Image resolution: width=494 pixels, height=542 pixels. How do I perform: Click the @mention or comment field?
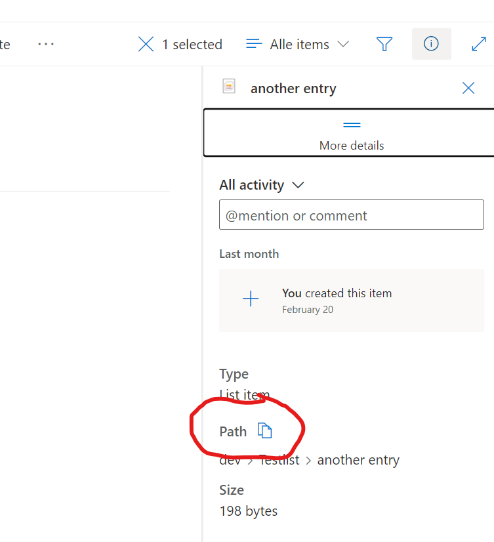pyautogui.click(x=351, y=215)
